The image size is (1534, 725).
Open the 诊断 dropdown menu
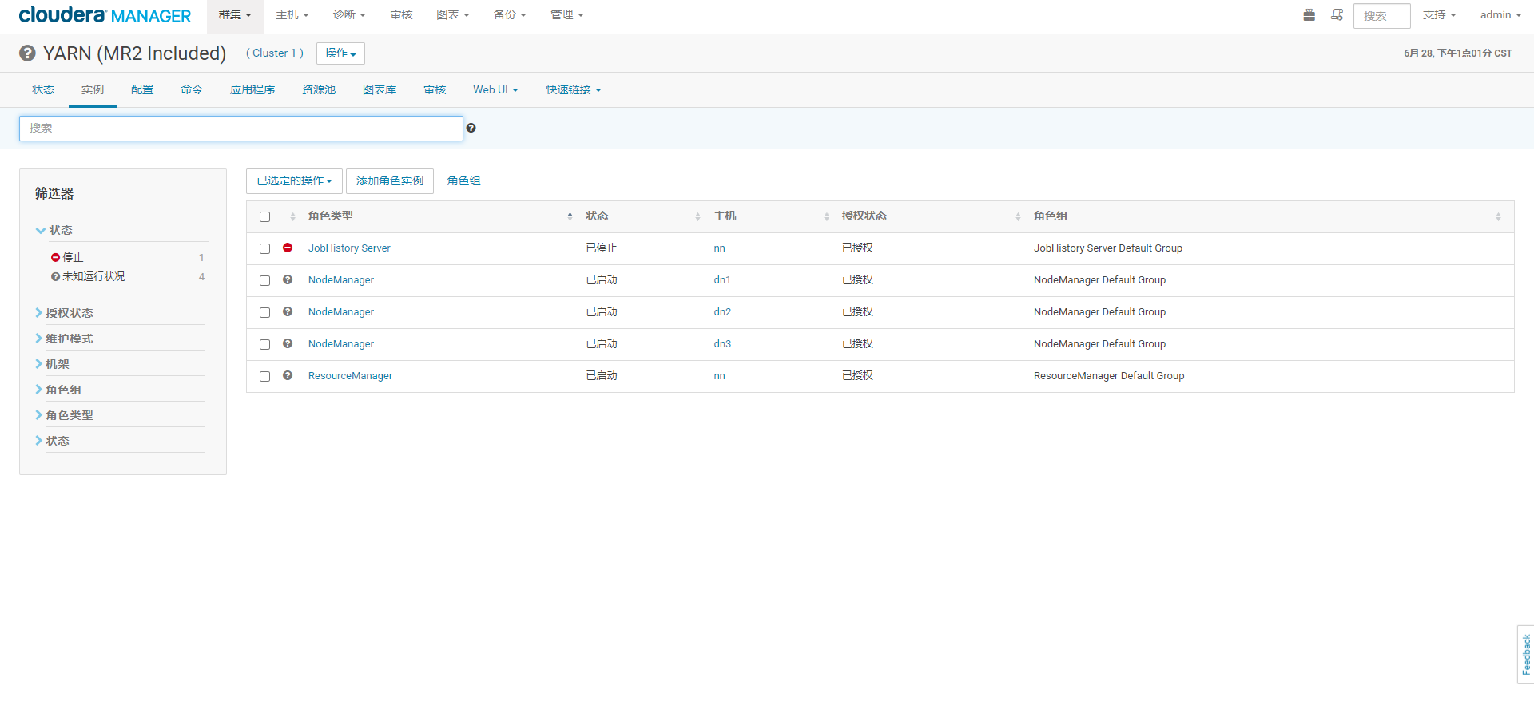(349, 15)
